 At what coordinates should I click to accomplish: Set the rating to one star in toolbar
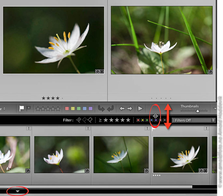[x=38, y=109]
